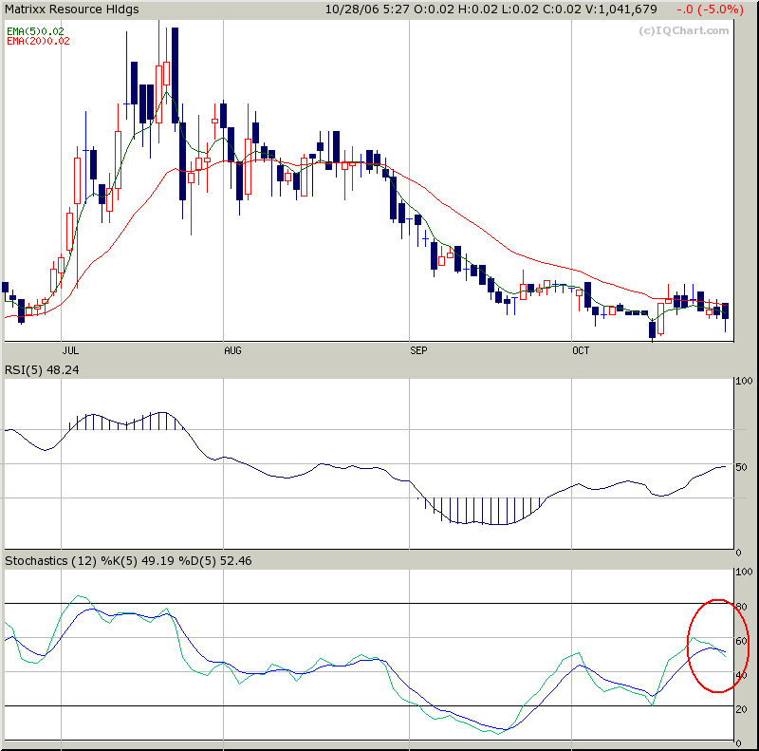The height and width of the screenshot is (751, 759).
Task: Select the SEP axis label
Action: 418,350
